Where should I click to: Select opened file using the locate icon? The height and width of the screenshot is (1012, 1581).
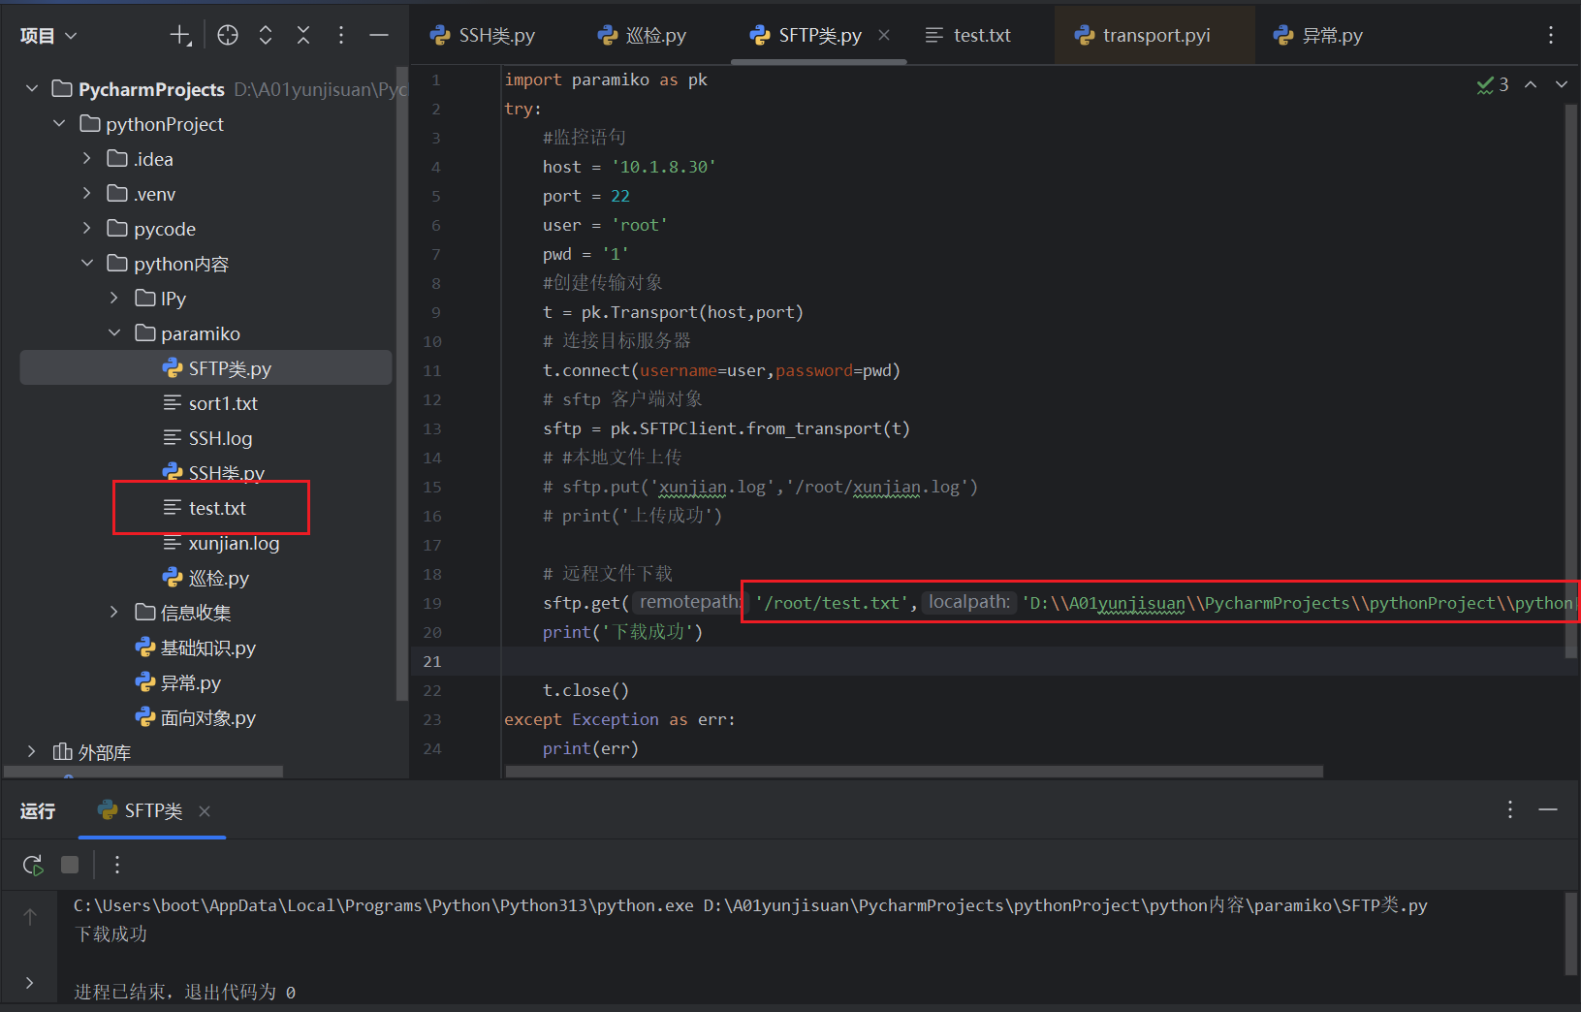click(228, 35)
